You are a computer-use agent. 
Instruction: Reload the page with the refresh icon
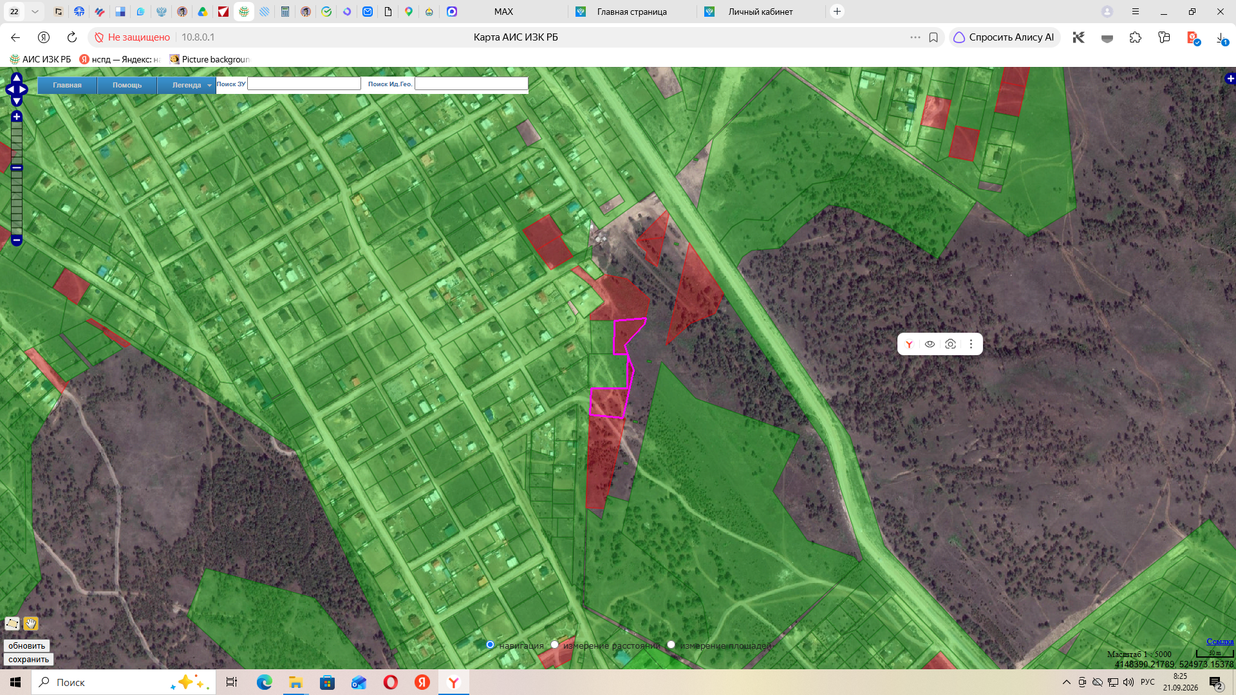click(72, 37)
